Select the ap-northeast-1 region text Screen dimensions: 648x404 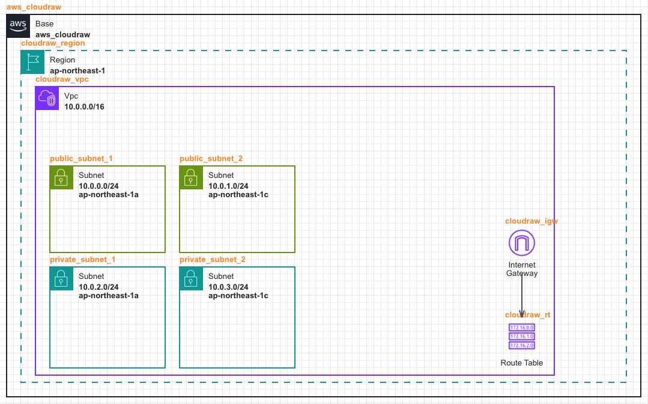click(77, 70)
